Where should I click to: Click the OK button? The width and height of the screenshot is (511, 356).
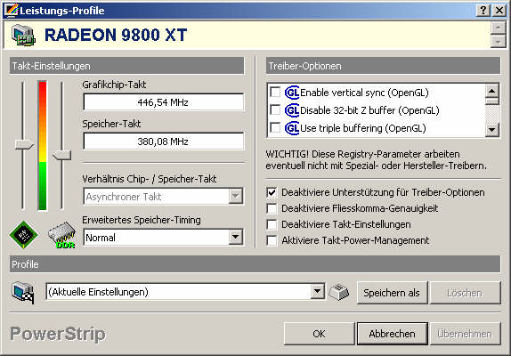(319, 334)
